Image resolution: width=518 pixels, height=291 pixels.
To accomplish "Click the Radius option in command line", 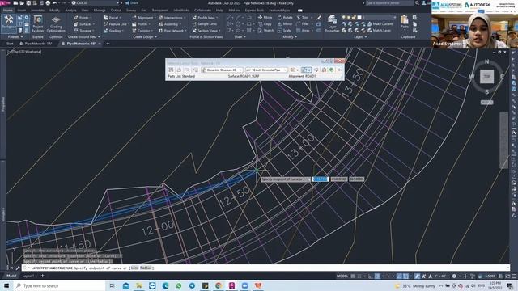I will pyautogui.click(x=146, y=268).
